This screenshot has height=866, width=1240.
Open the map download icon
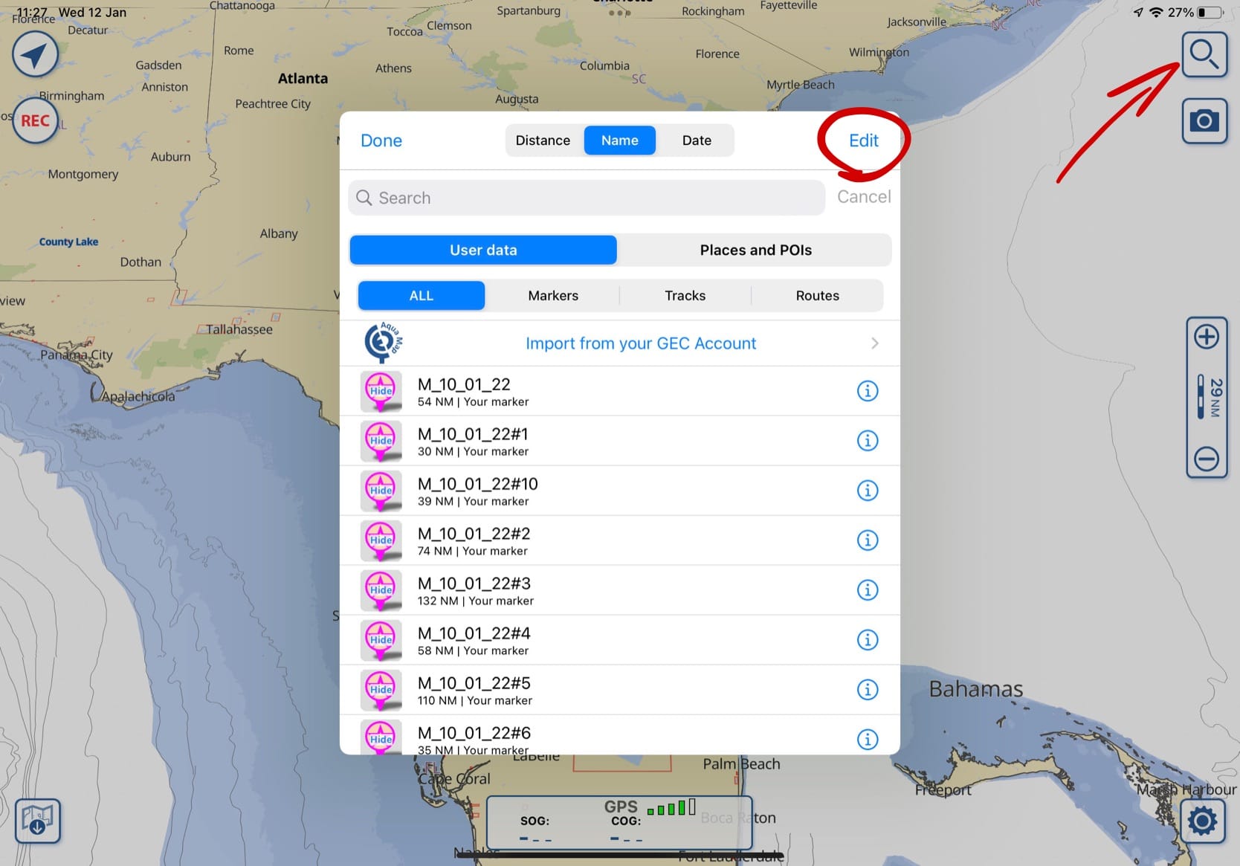(x=37, y=821)
